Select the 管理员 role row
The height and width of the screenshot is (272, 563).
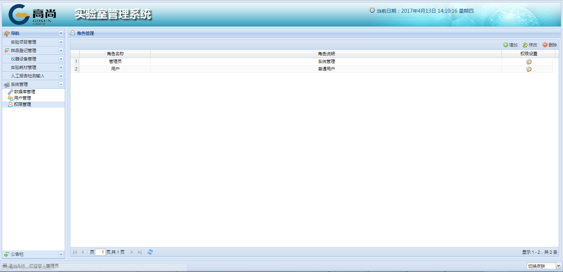(115, 62)
